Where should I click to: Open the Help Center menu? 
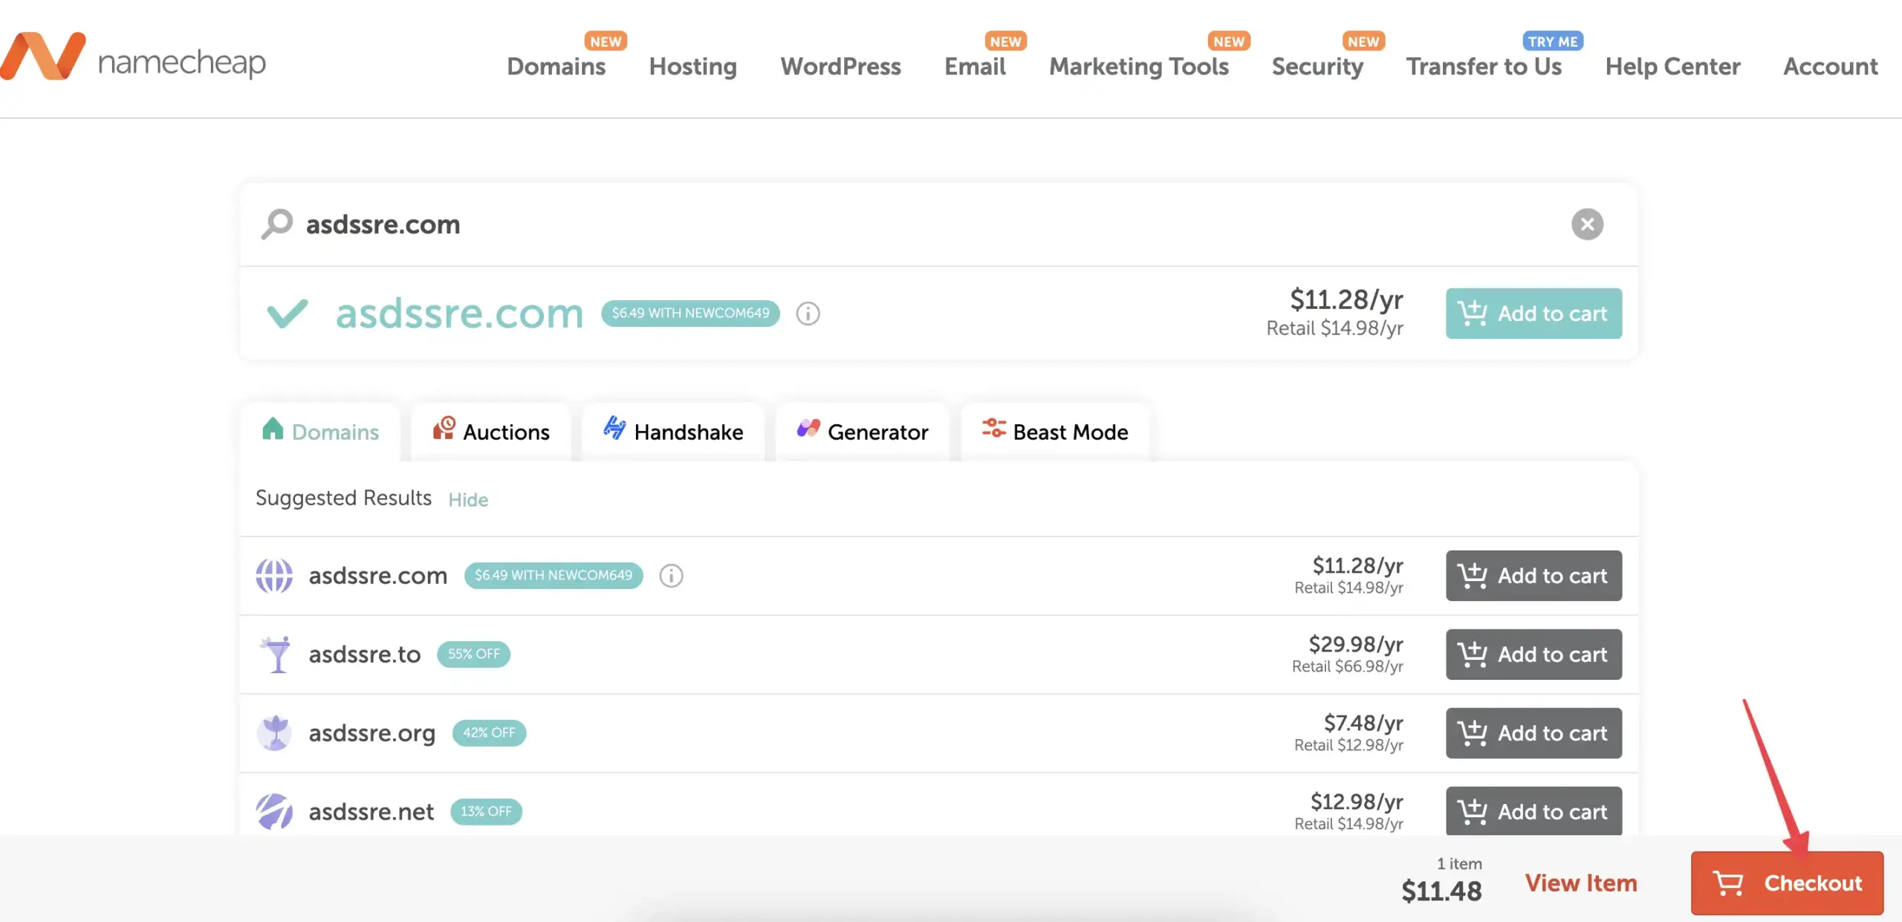(1672, 66)
